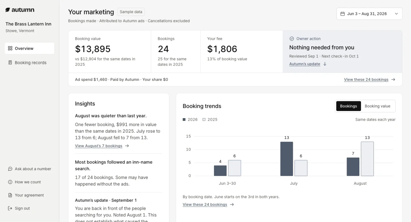411x222 pixels.
Task: Click the arrow beside 'View August's 7 bookings'
Action: (127, 146)
